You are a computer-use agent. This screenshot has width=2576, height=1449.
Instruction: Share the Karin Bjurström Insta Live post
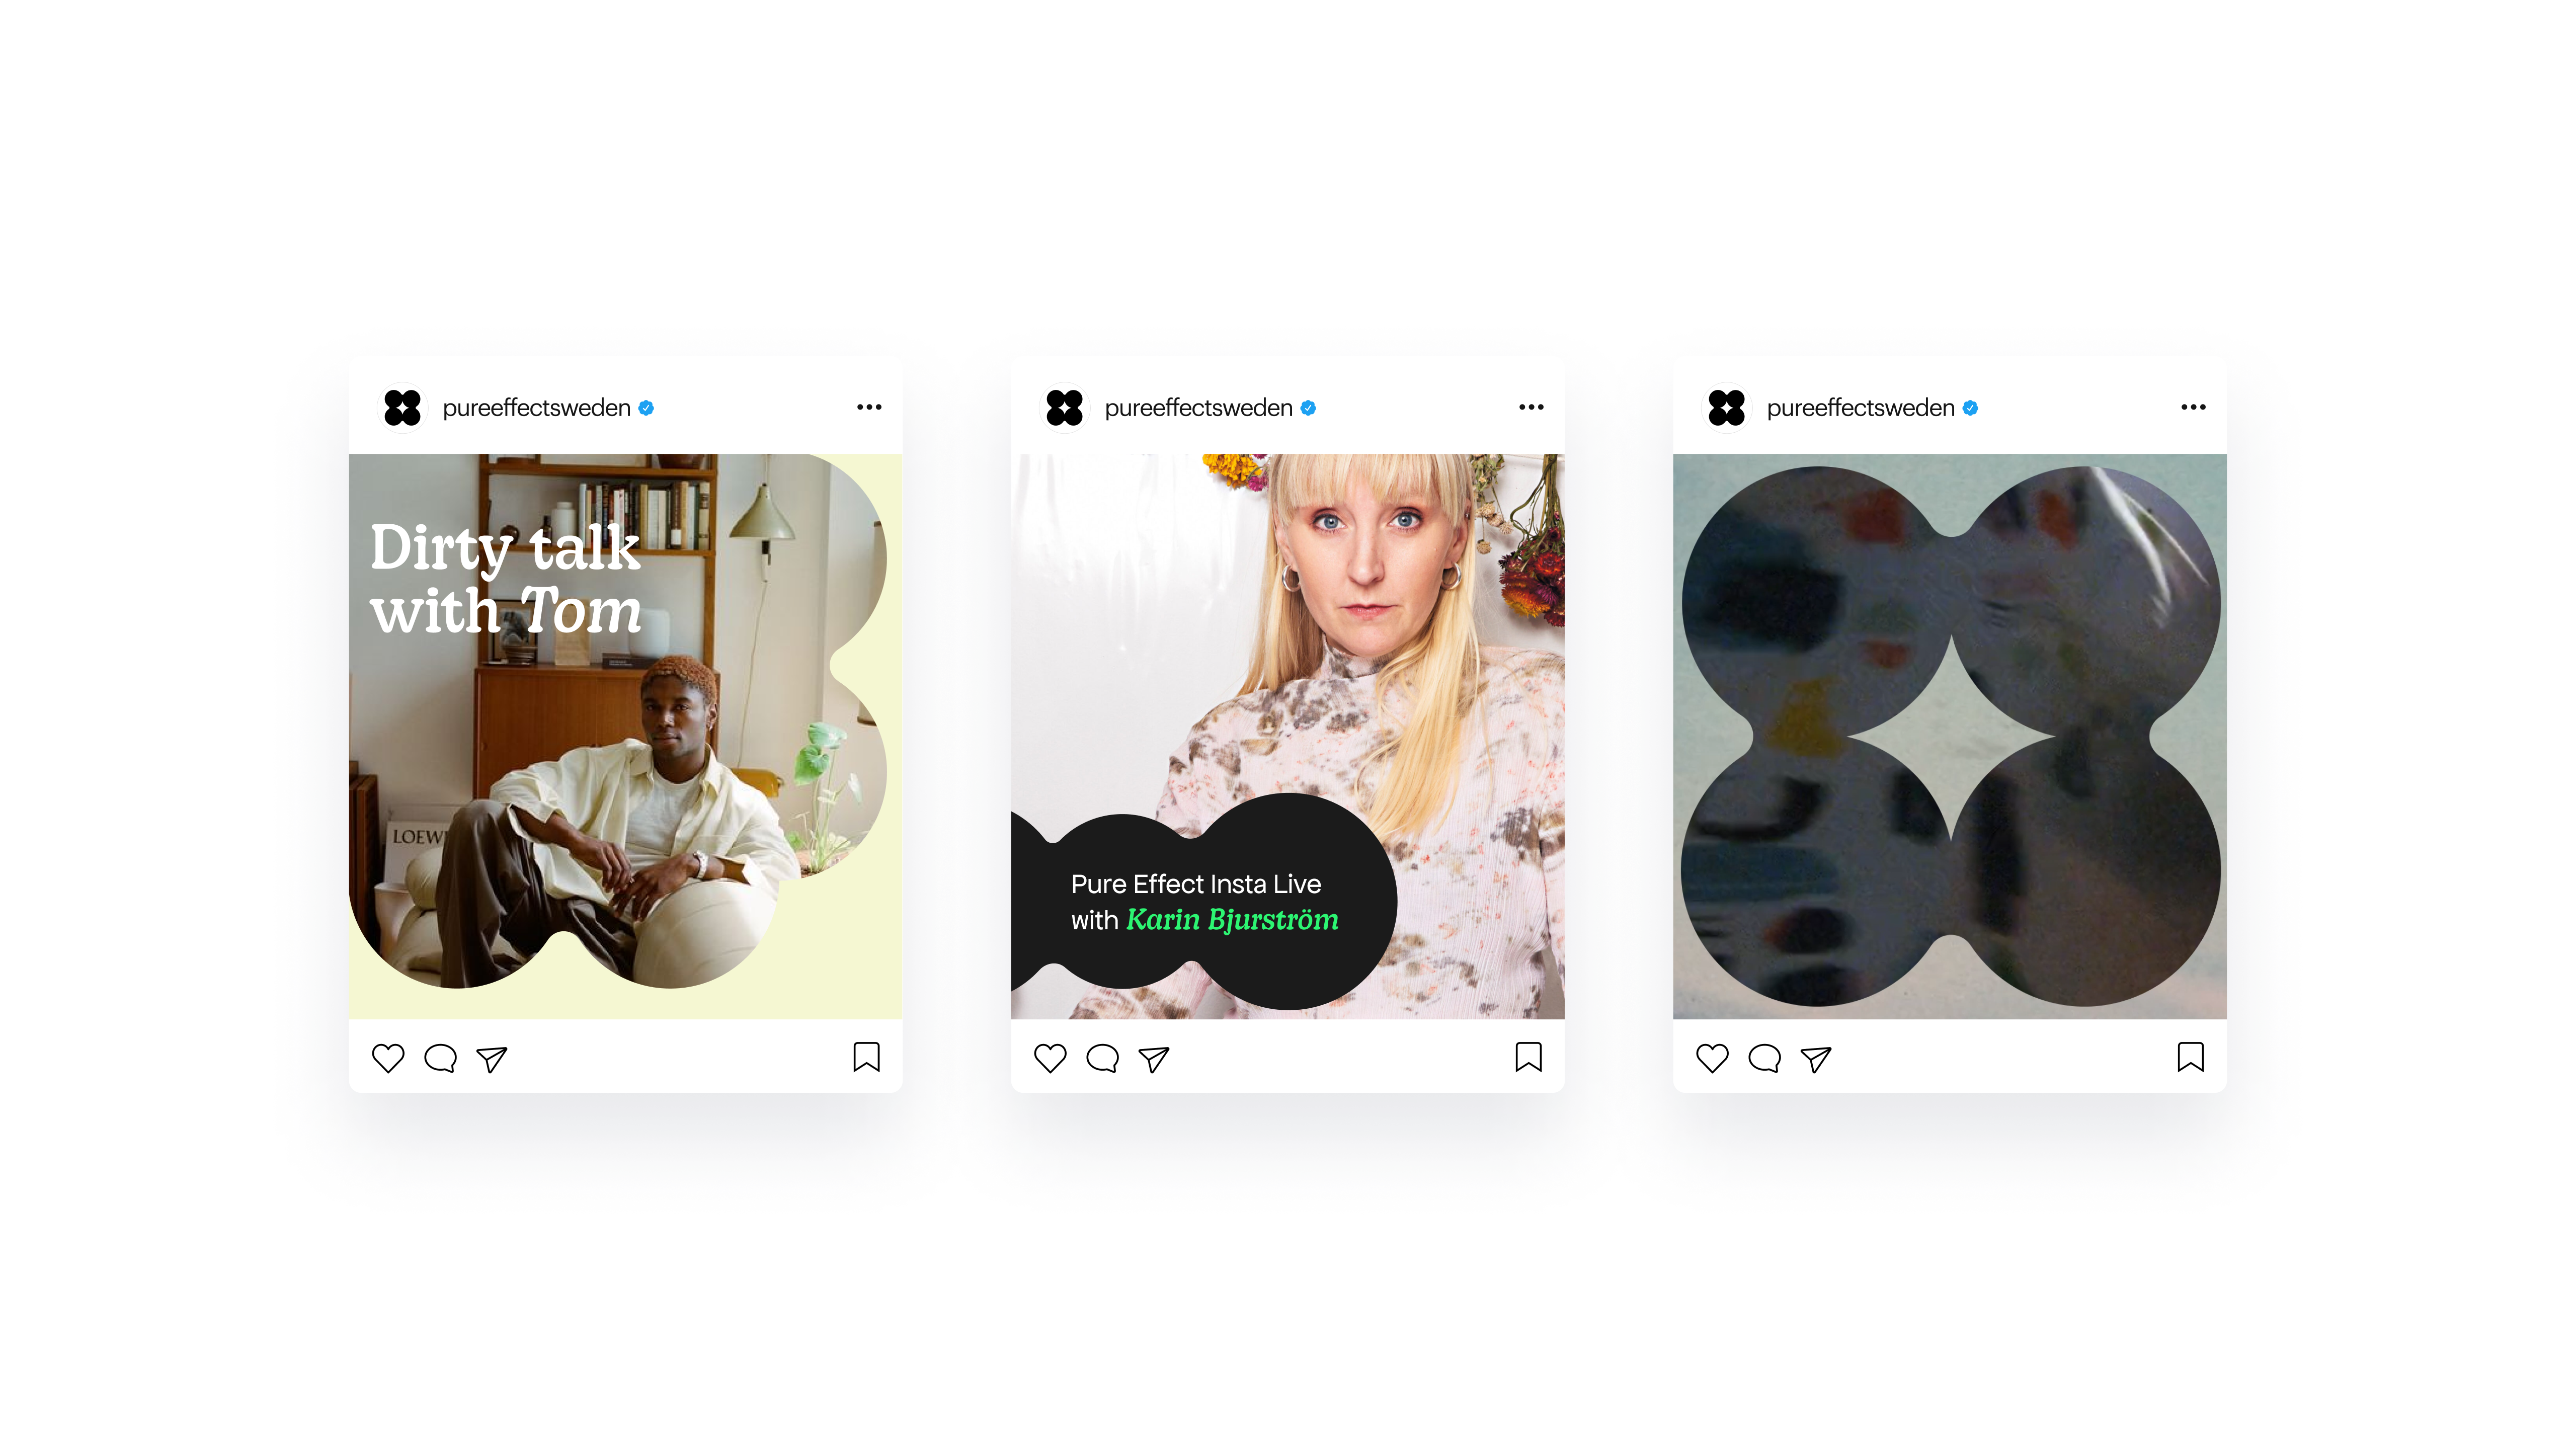[x=1154, y=1059]
